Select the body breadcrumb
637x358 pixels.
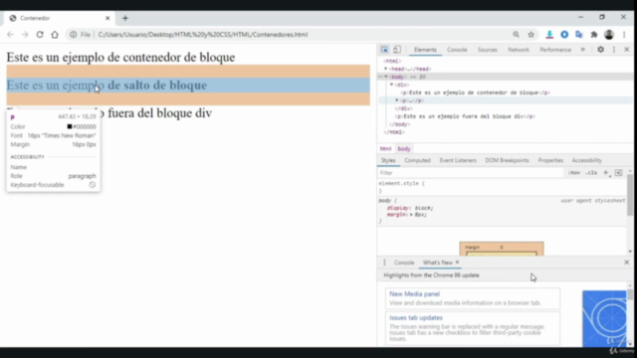coord(404,149)
